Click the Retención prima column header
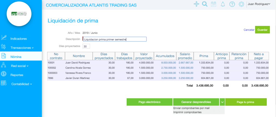The width and height of the screenshot is (276, 117). [239, 56]
